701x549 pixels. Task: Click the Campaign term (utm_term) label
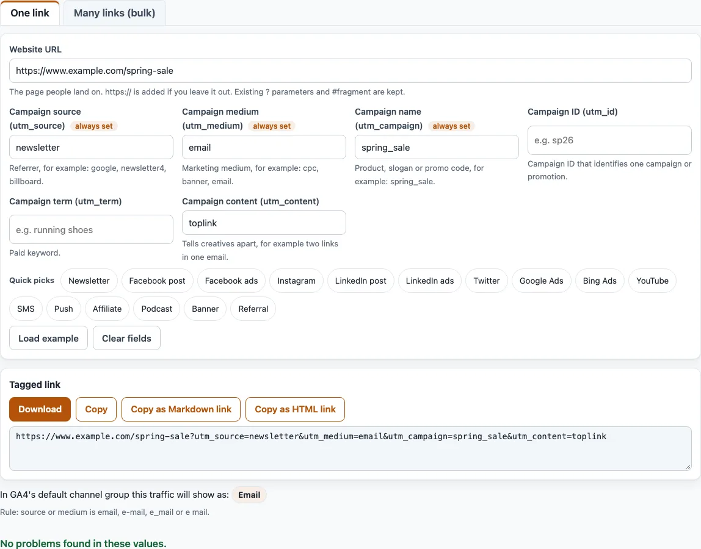click(x=65, y=201)
